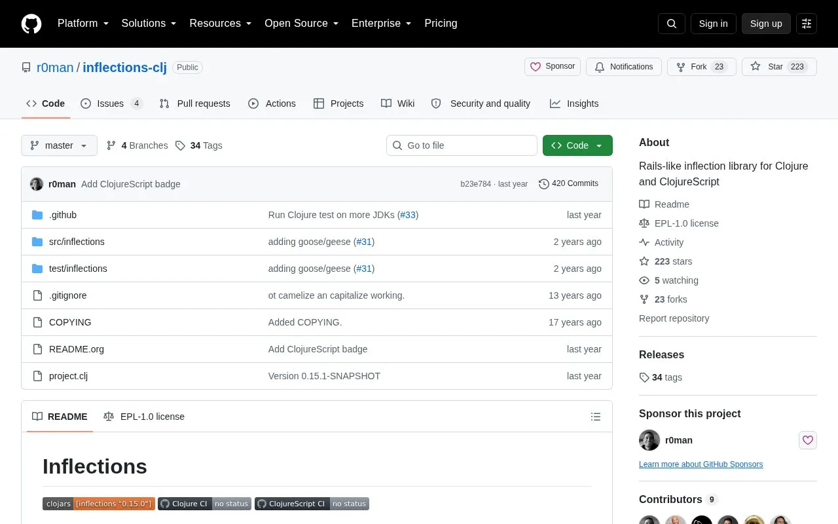This screenshot has height=524, width=838.
Task: Fork the repository
Action: pyautogui.click(x=702, y=67)
